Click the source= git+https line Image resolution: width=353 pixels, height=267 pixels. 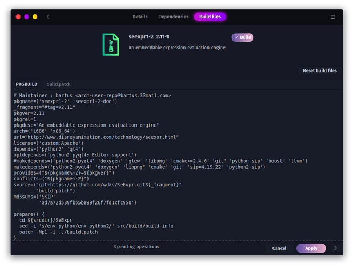pos(98,185)
